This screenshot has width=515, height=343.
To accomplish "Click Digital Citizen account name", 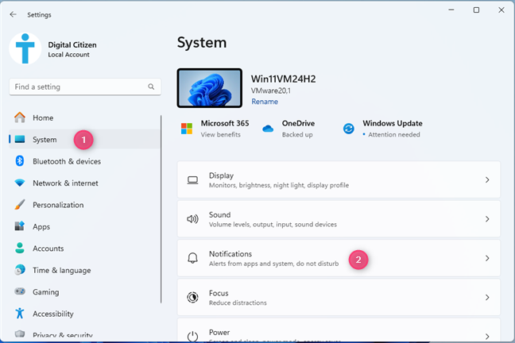I will [72, 44].
